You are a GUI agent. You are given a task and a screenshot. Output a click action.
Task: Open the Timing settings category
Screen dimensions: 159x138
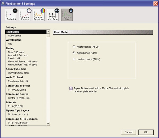coord(10,48)
